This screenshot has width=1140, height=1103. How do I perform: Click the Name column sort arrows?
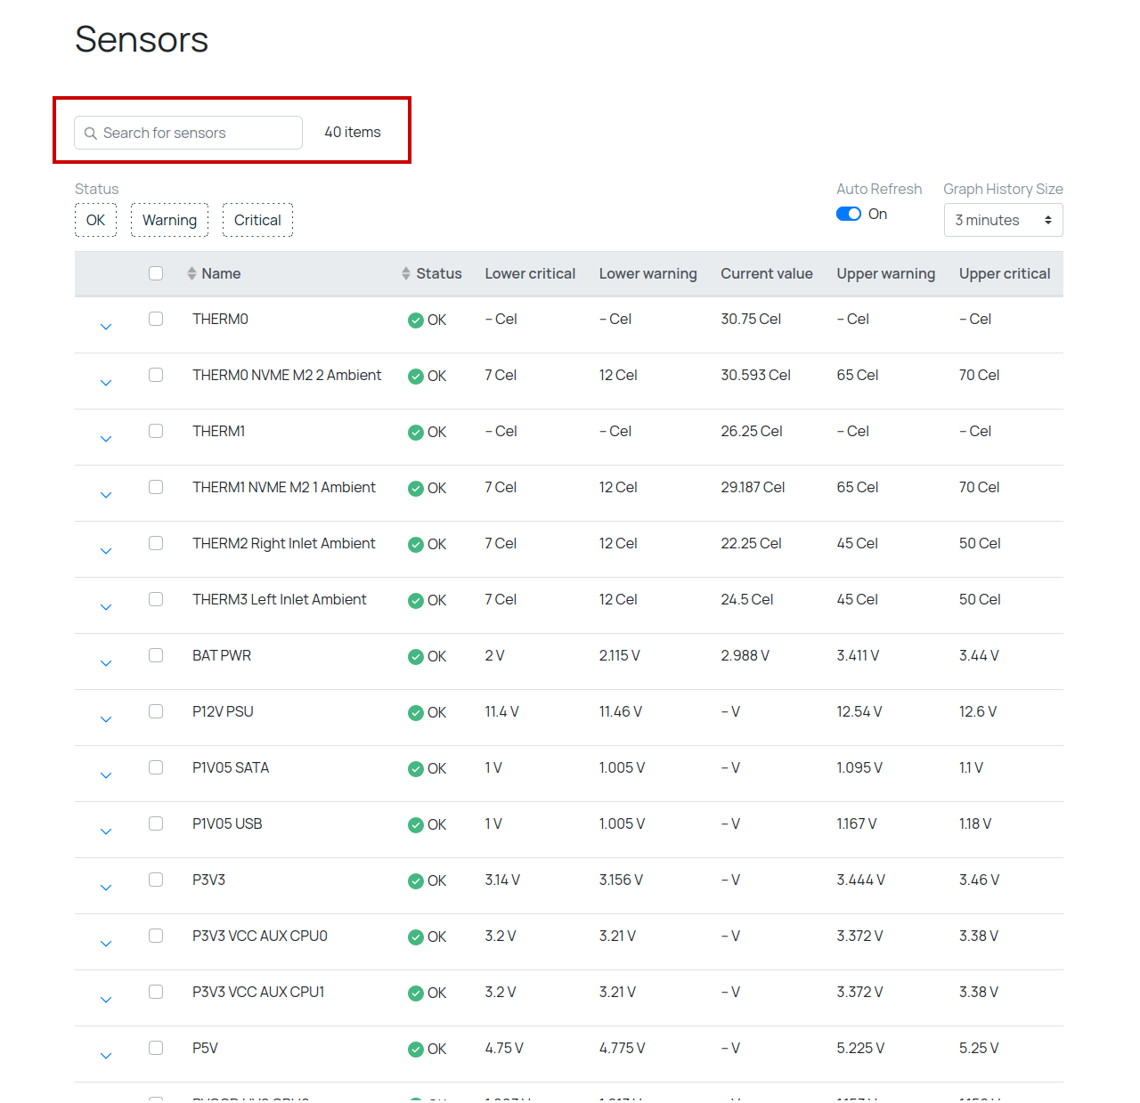click(191, 273)
